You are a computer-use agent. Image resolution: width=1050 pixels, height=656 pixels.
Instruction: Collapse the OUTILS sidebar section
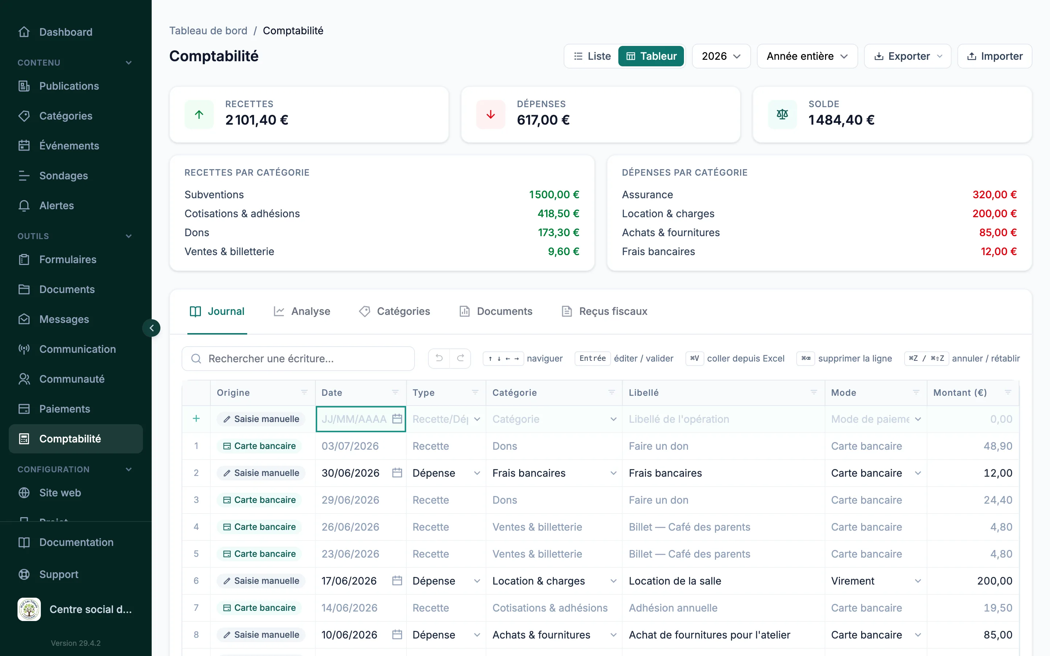pos(128,236)
